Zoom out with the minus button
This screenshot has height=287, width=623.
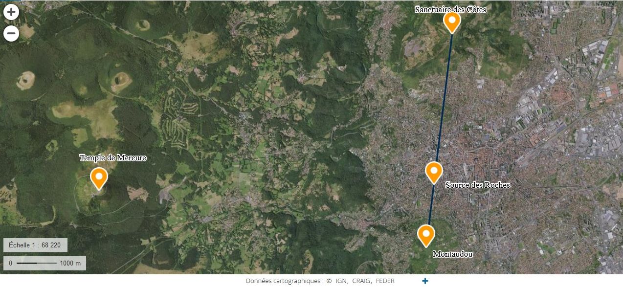click(x=11, y=33)
